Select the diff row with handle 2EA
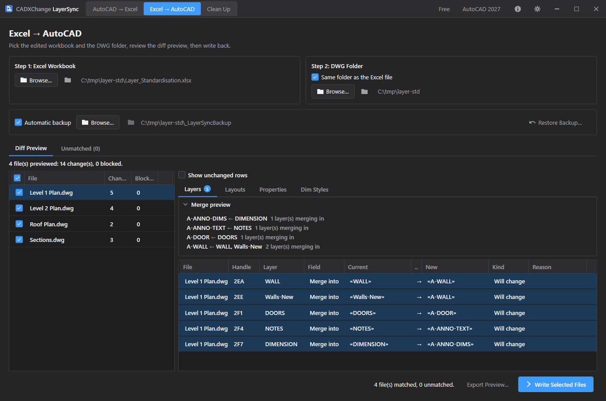606x401 pixels. (x=388, y=282)
